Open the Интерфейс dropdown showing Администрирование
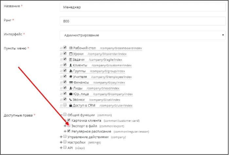229x155 pixels. click(143, 35)
